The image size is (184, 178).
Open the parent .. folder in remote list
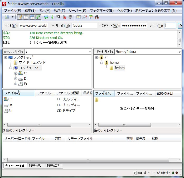click(x=98, y=100)
